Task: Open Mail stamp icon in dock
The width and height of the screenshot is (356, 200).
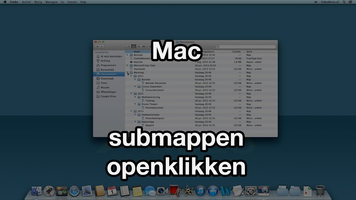Action: tap(87, 191)
